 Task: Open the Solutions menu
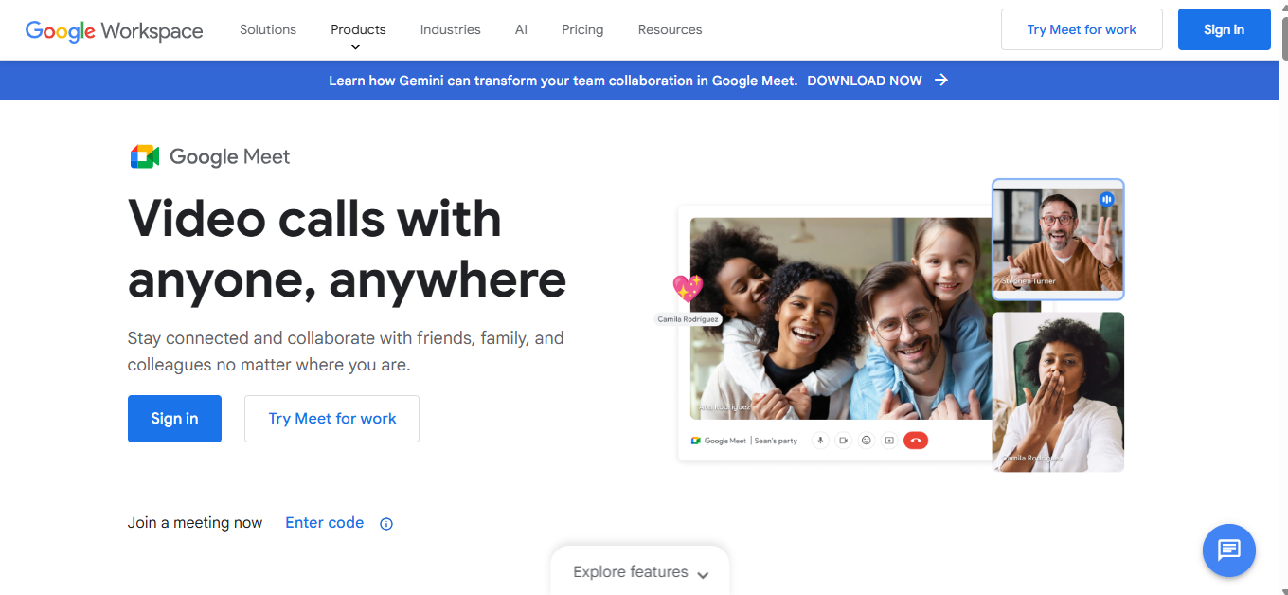pos(268,29)
